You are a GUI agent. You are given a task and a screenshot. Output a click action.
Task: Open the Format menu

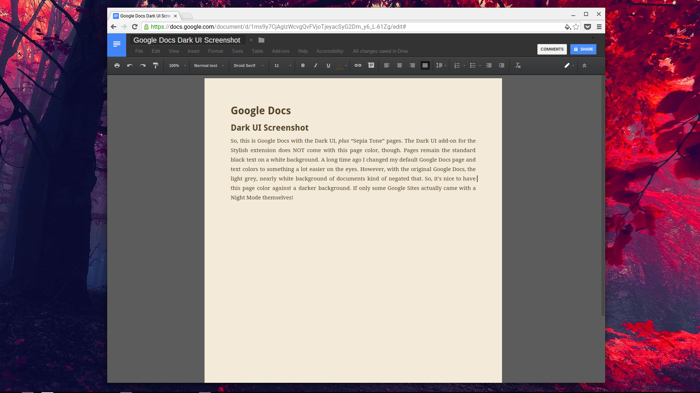(215, 51)
